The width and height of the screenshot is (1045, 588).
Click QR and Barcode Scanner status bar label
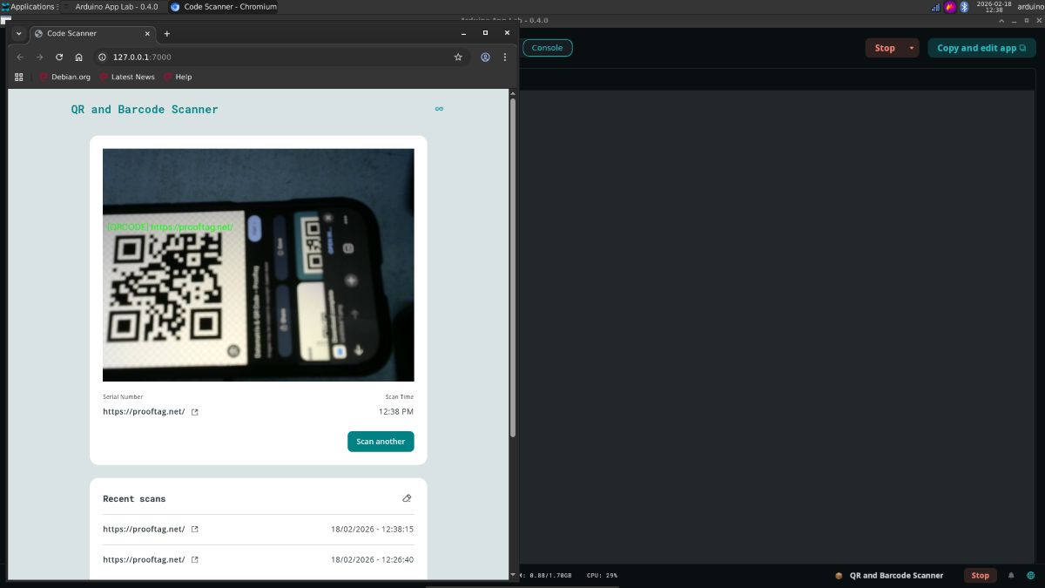pyautogui.click(x=896, y=575)
